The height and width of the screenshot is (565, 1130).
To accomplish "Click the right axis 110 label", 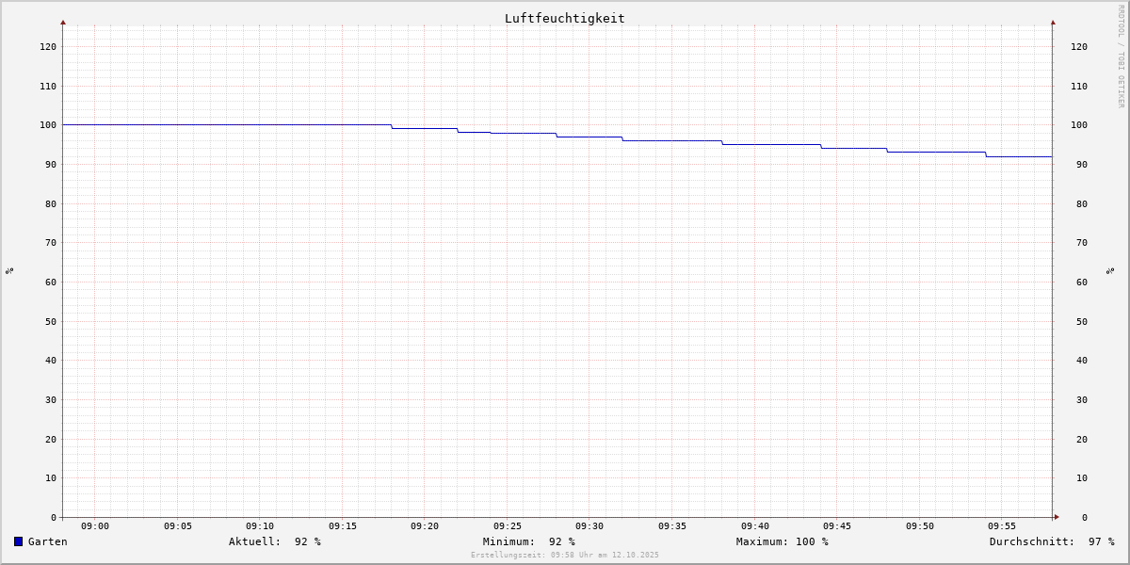I will pyautogui.click(x=1079, y=86).
